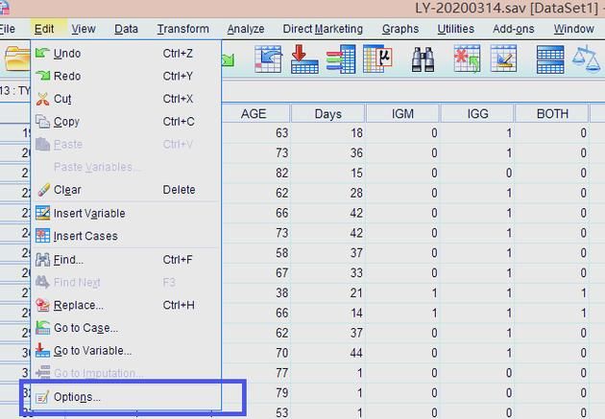Click the Insert Cases icon in menu

pos(42,236)
